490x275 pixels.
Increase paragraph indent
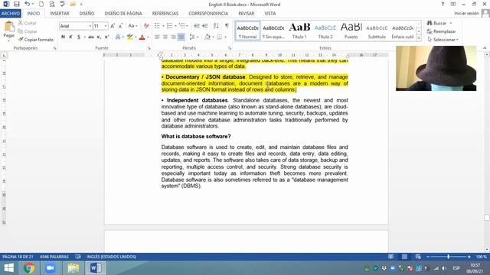coord(205,25)
